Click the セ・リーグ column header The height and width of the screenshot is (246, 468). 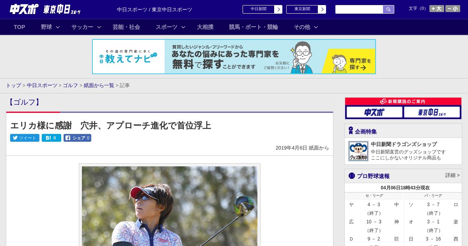pyautogui.click(x=374, y=196)
